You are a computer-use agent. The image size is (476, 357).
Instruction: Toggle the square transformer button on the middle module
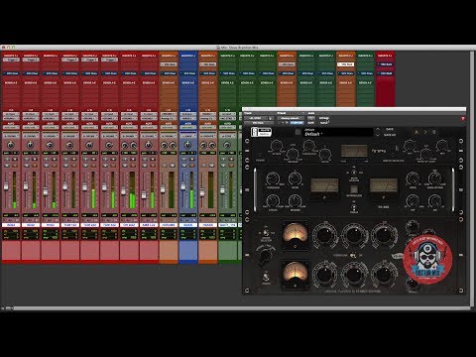point(354,189)
